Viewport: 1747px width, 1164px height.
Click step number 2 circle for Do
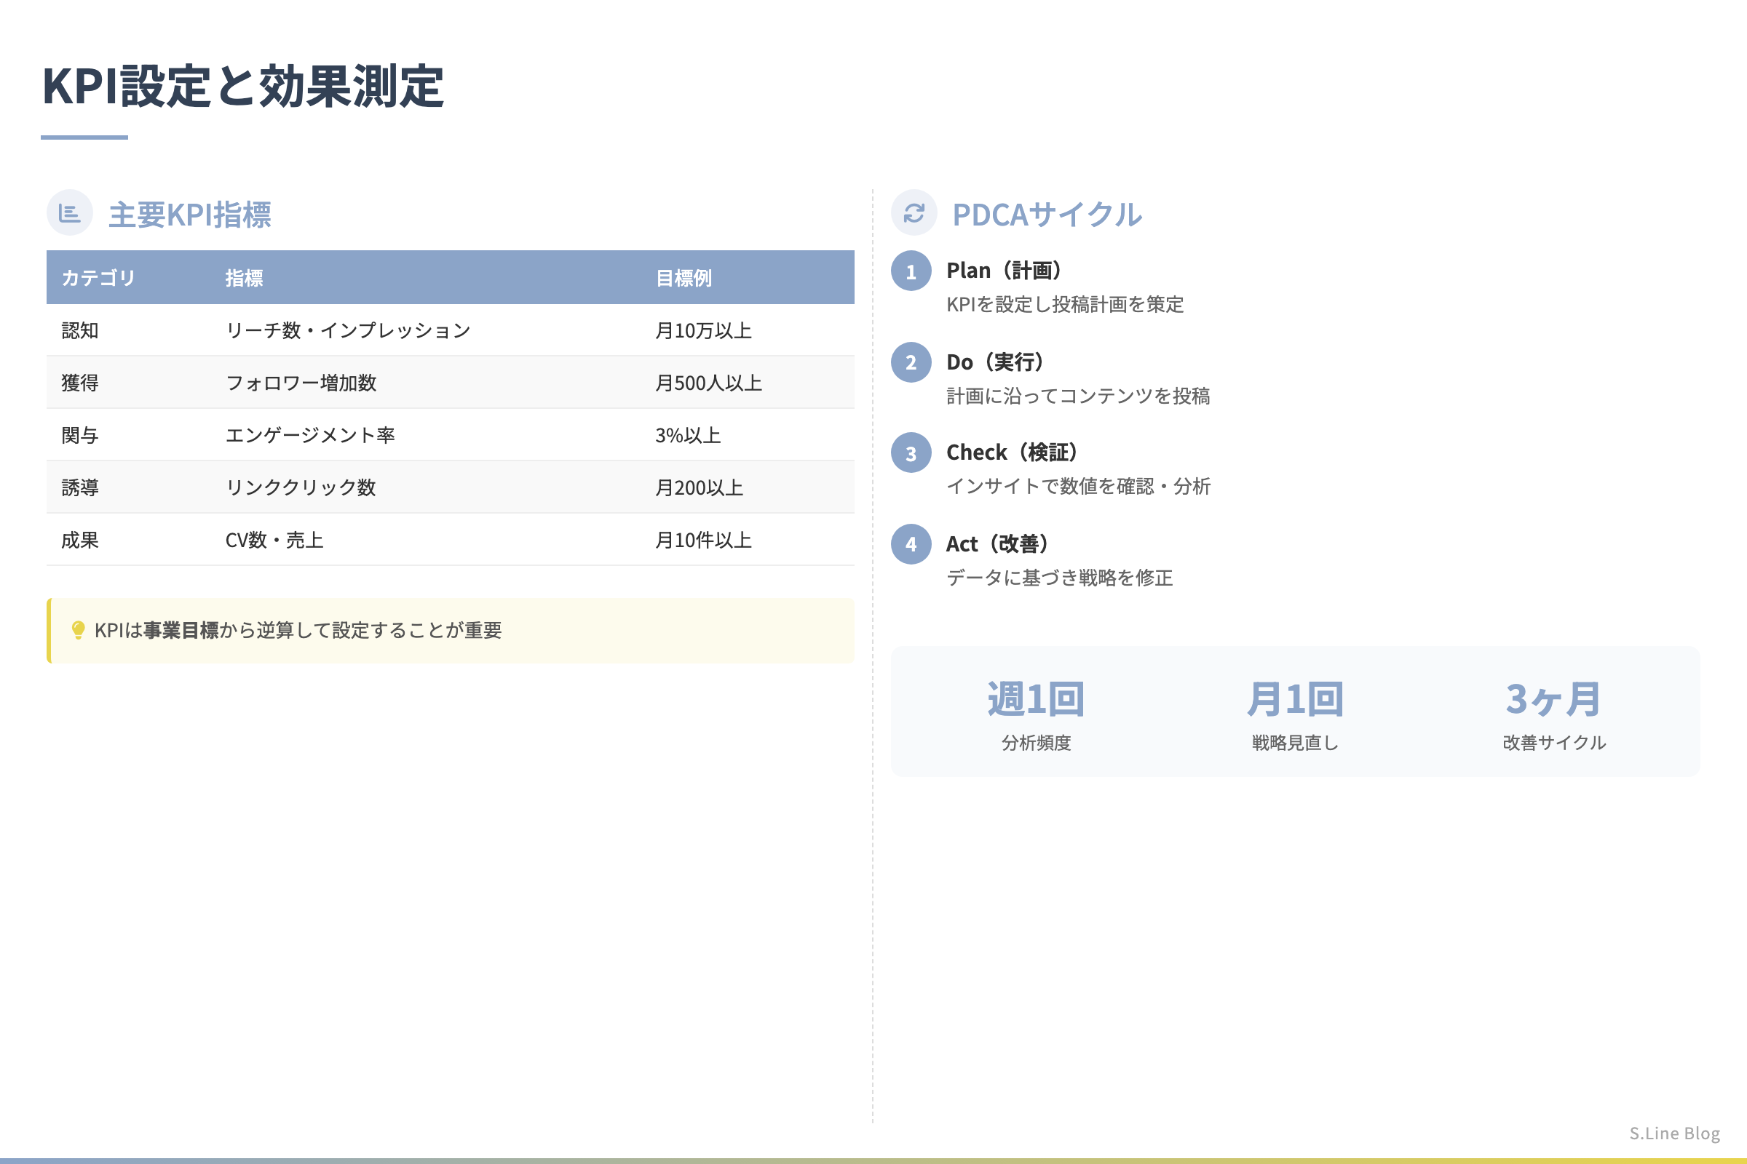pyautogui.click(x=911, y=362)
